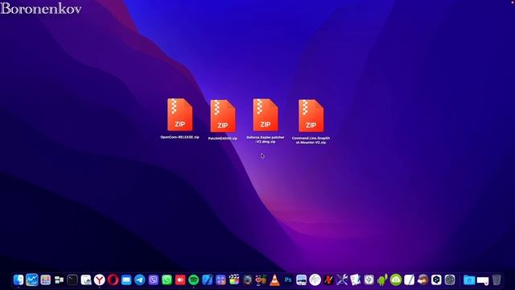Open the white hexagon-logo dark icon
Viewport: 515px width, 290px height.
tap(436, 280)
